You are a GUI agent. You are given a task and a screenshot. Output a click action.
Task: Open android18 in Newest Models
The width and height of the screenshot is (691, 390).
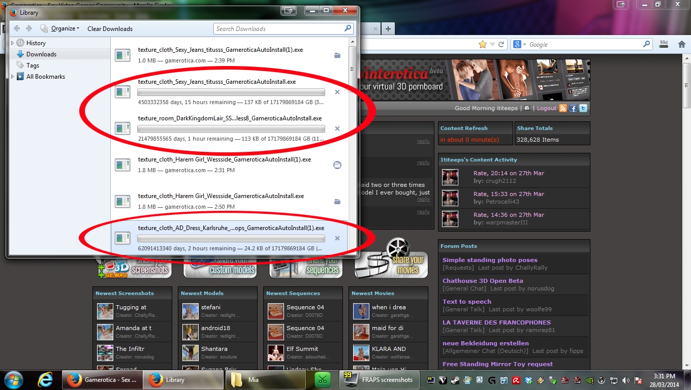pos(215,328)
